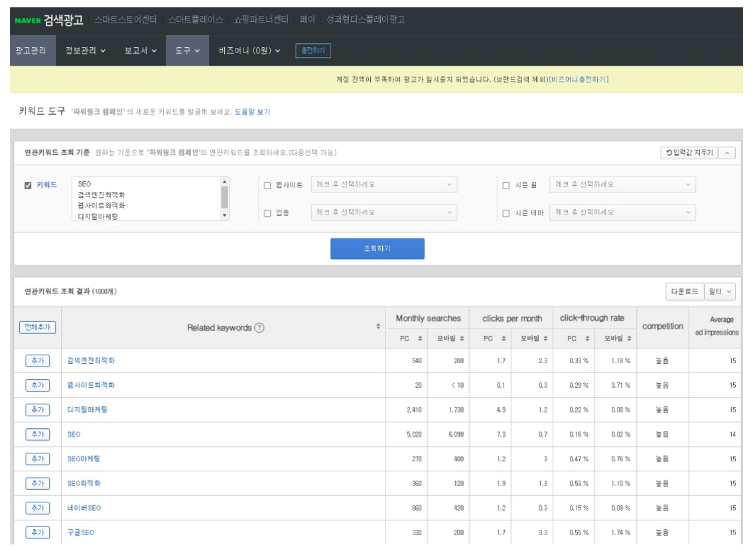Check the 시즌 테마 checkbox
753x553 pixels.
point(506,213)
